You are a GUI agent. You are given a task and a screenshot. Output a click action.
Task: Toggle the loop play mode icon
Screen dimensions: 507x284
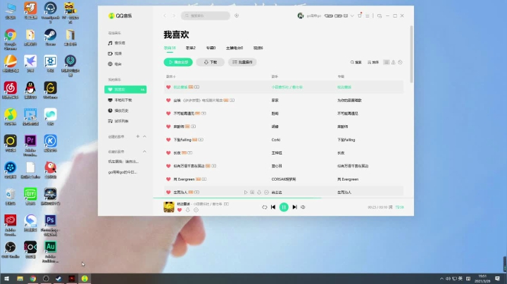265,207
